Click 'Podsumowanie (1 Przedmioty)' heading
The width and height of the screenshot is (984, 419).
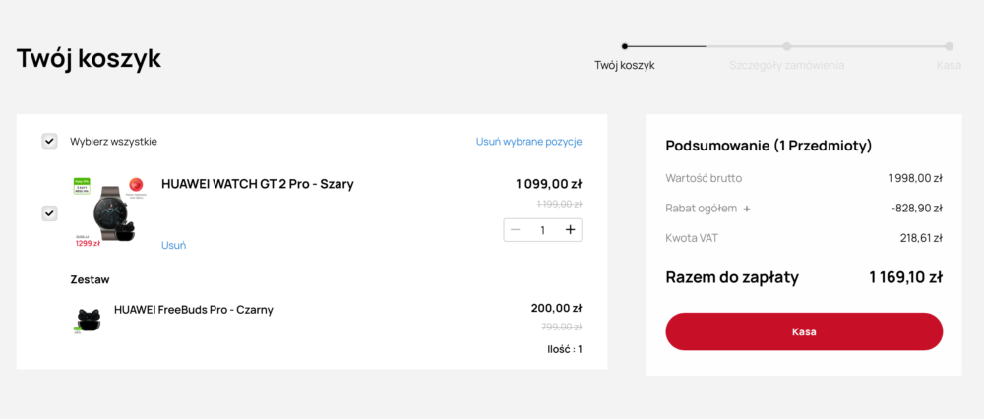[x=769, y=147]
